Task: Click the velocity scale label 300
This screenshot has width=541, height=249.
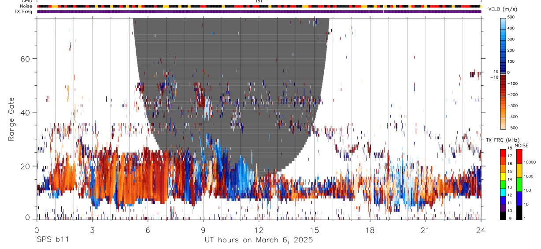Action: coord(511,39)
